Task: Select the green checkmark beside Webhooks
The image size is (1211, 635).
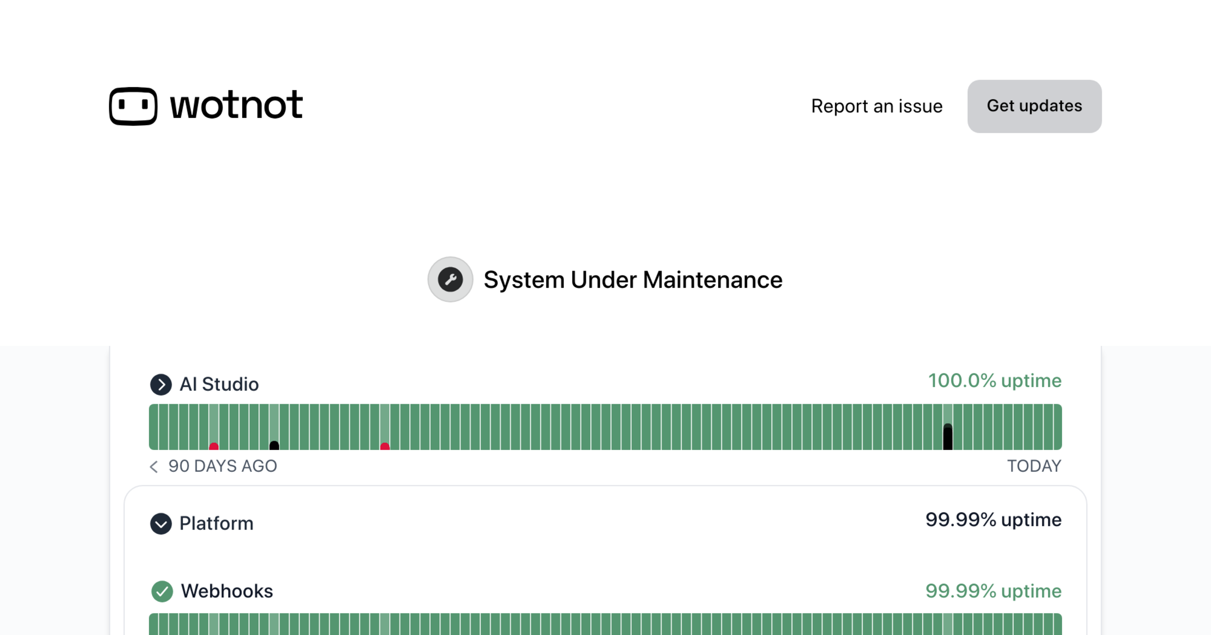Action: [161, 591]
